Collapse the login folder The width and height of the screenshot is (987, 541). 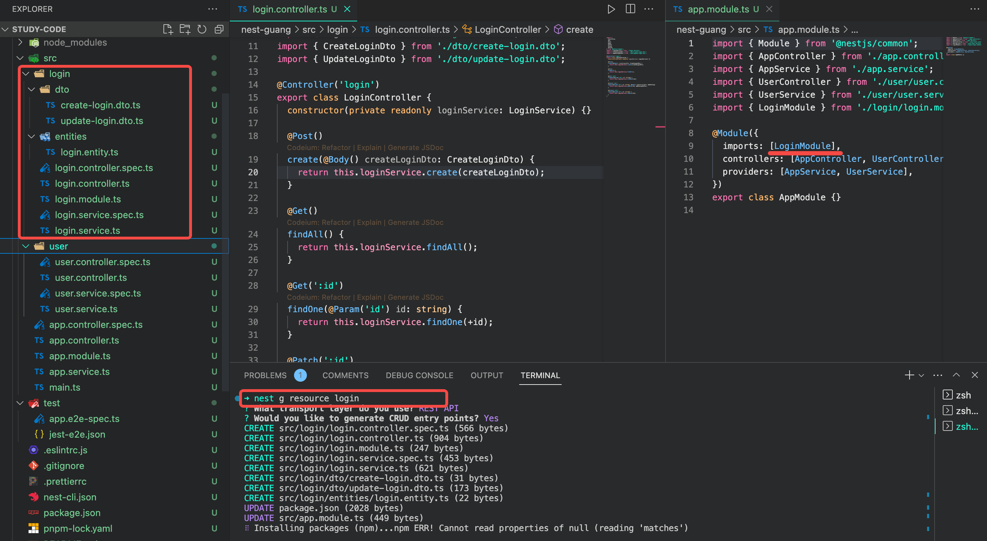point(26,74)
